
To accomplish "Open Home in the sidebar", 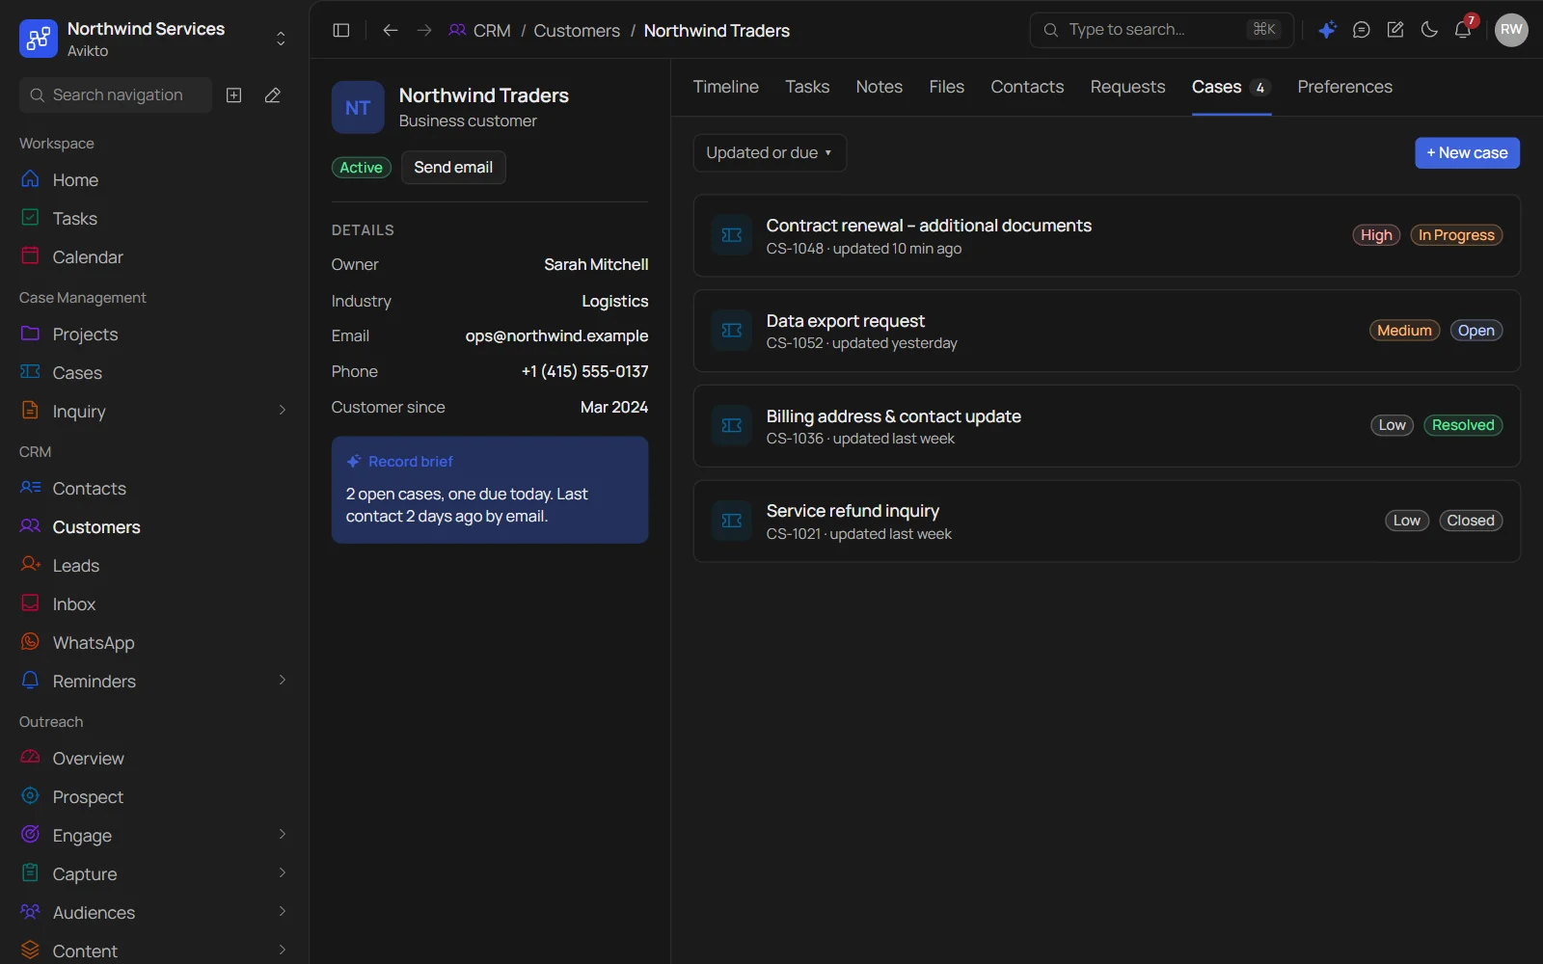I will coord(154,180).
